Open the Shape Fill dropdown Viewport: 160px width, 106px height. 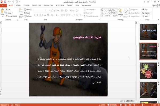pyautogui.click(x=133, y=10)
